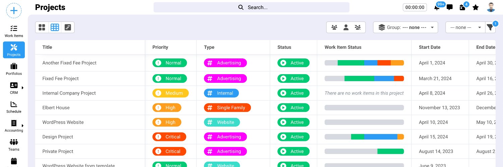Expand the CRM submenu arrow
Viewport: 503px width, 167px height.
(23, 88)
